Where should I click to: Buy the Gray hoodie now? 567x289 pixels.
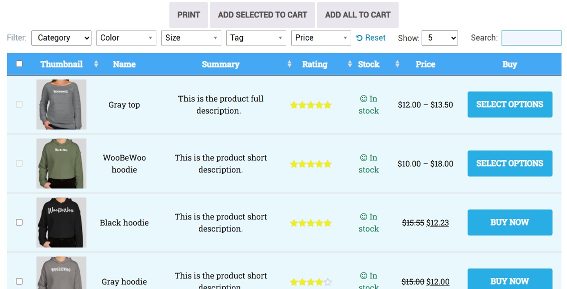coord(510,279)
